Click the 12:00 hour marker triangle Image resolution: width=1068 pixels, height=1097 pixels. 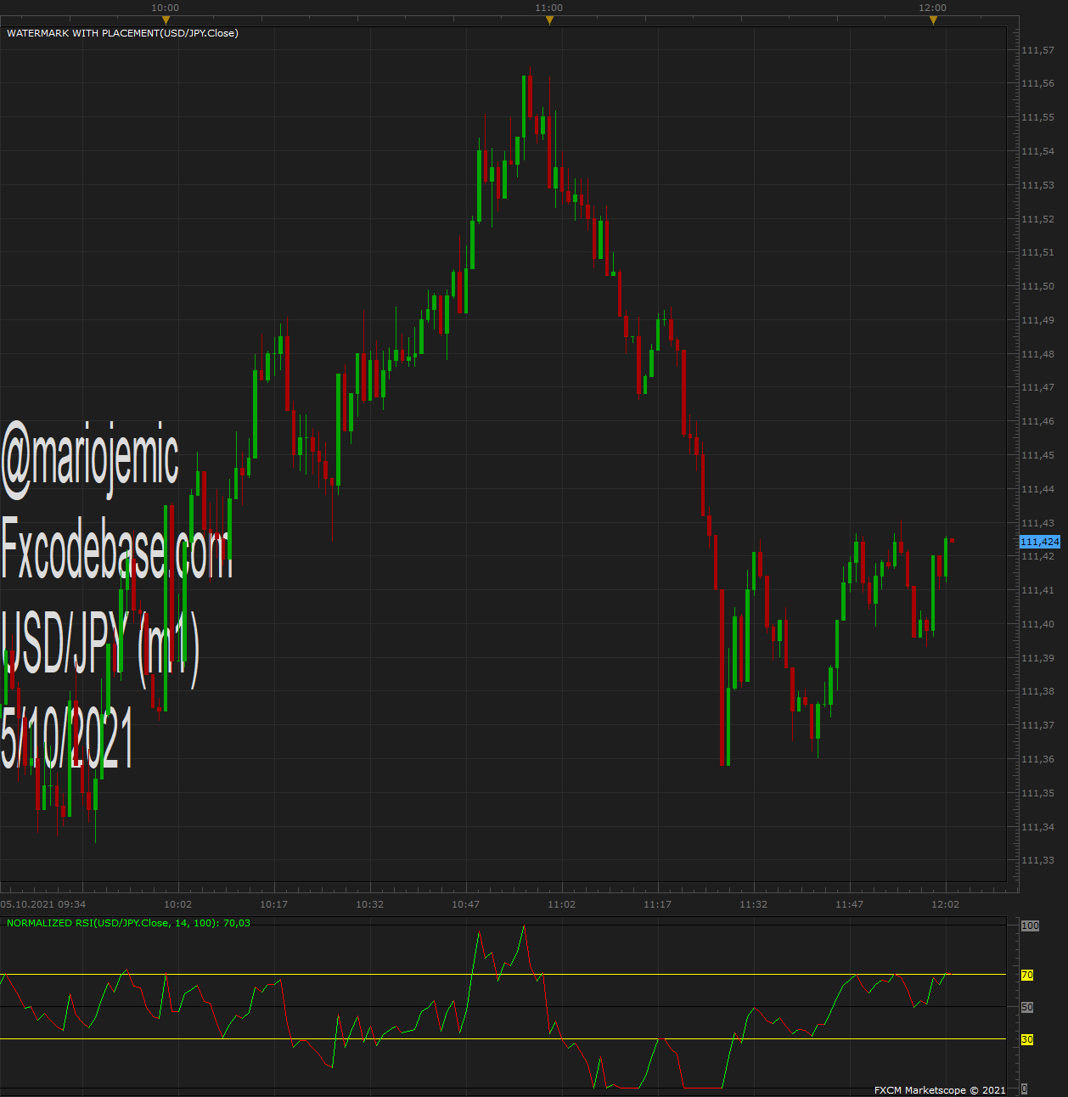[x=933, y=20]
